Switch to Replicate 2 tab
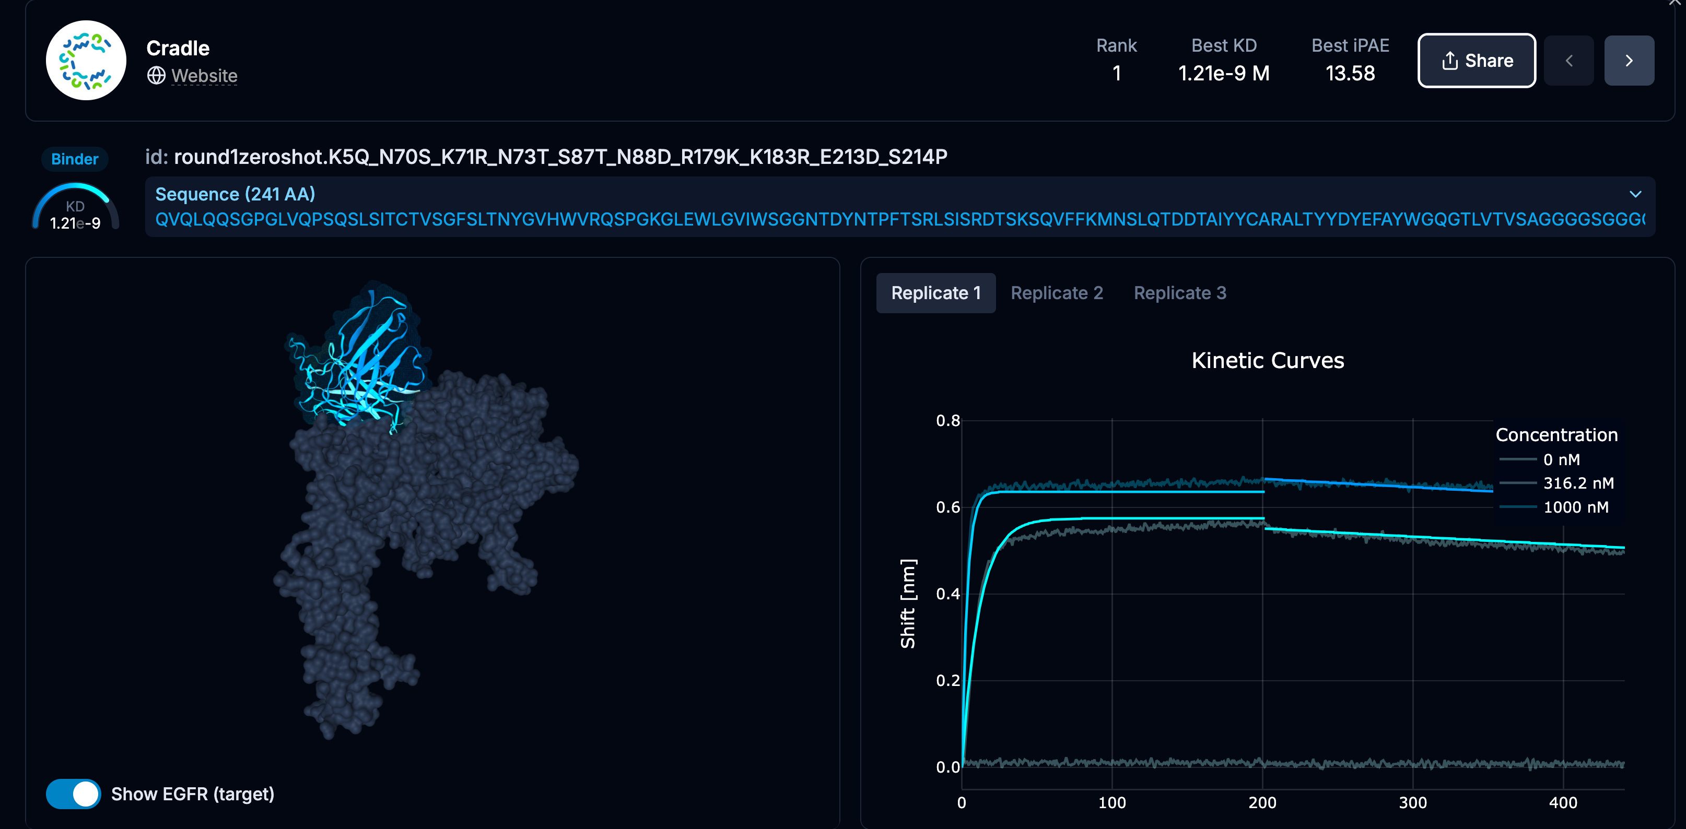Screen dimensions: 1686x829 tap(1057, 293)
